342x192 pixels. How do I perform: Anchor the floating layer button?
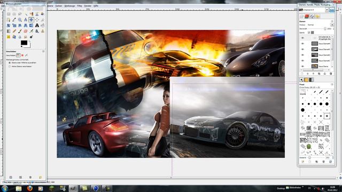[325, 74]
